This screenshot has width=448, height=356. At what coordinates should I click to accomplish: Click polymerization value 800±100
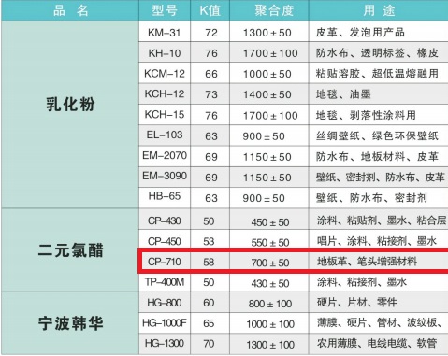tap(270, 304)
